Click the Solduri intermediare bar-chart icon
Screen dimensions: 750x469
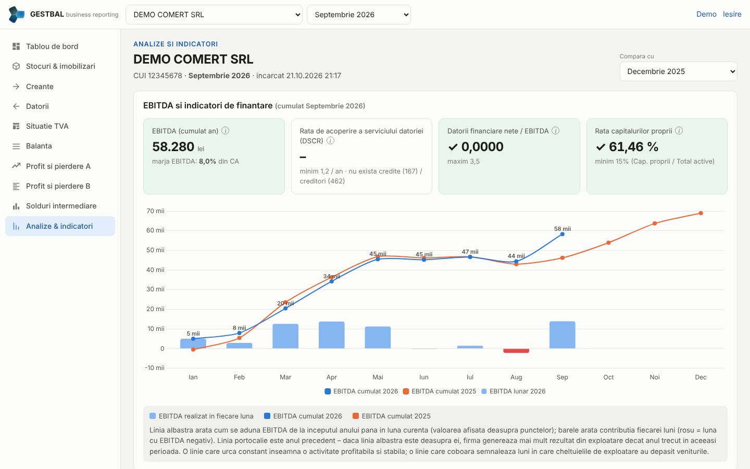click(x=16, y=206)
